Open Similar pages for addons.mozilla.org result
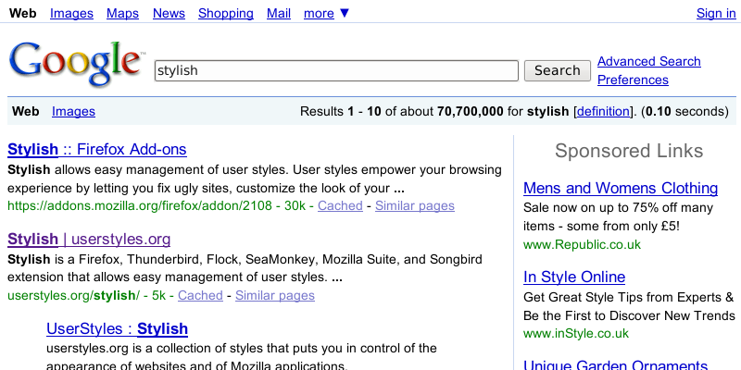The height and width of the screenshot is (370, 741). pyautogui.click(x=415, y=205)
